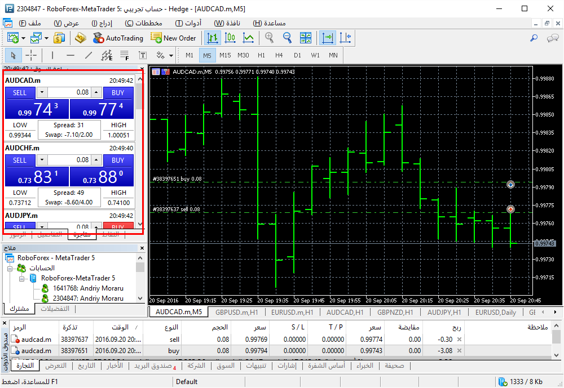The width and height of the screenshot is (564, 388).
Task: Open the chart profiles icon
Action: click(36, 38)
